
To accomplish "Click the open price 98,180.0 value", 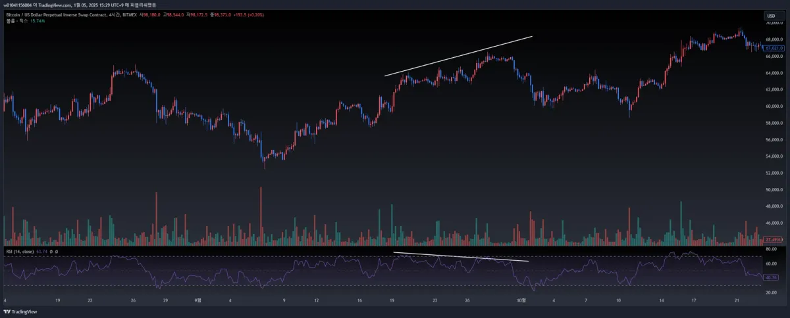I will tap(151, 15).
